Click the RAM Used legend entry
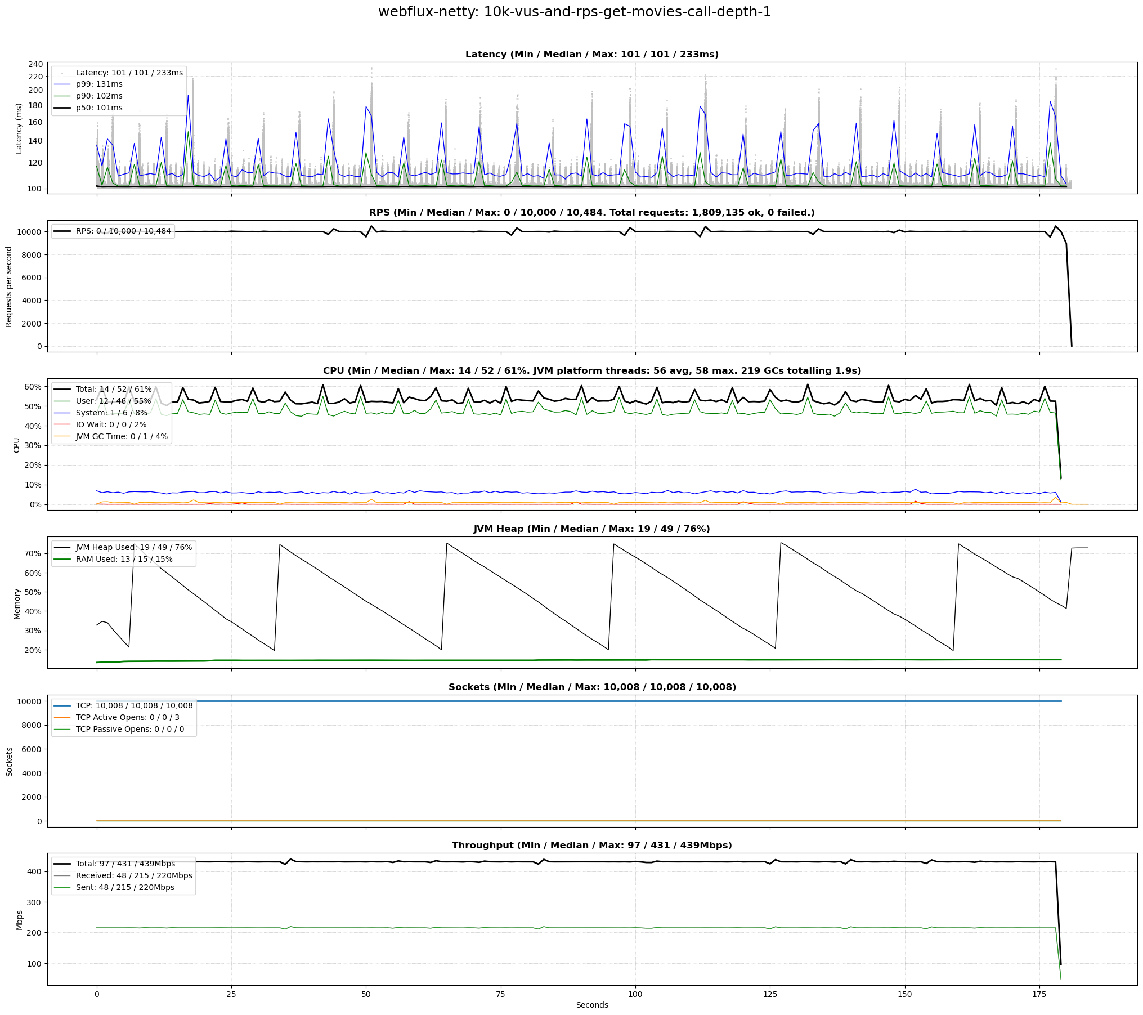 tap(124, 559)
